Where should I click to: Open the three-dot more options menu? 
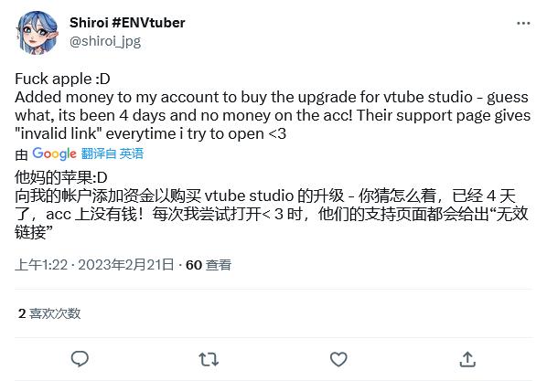(x=523, y=24)
